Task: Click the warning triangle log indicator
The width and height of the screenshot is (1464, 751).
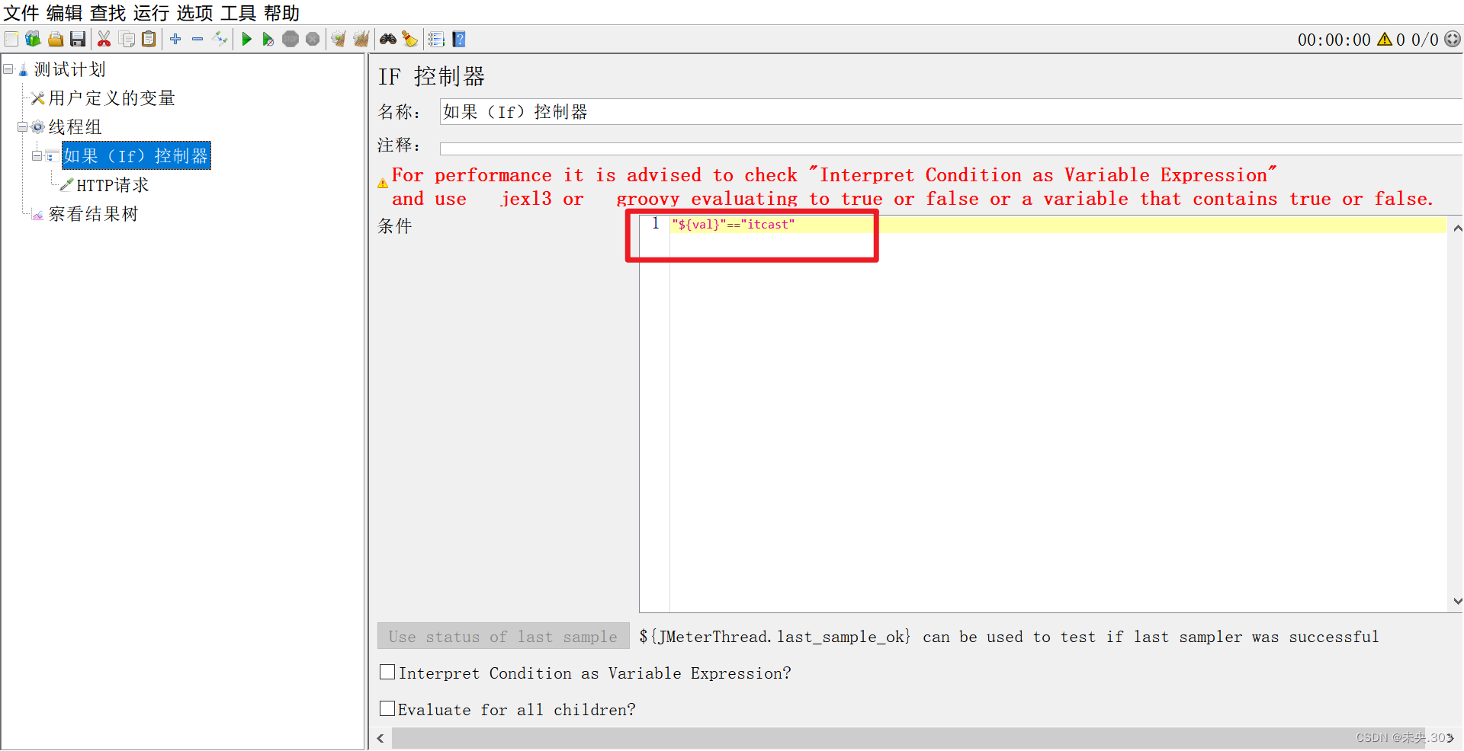Action: click(1385, 39)
